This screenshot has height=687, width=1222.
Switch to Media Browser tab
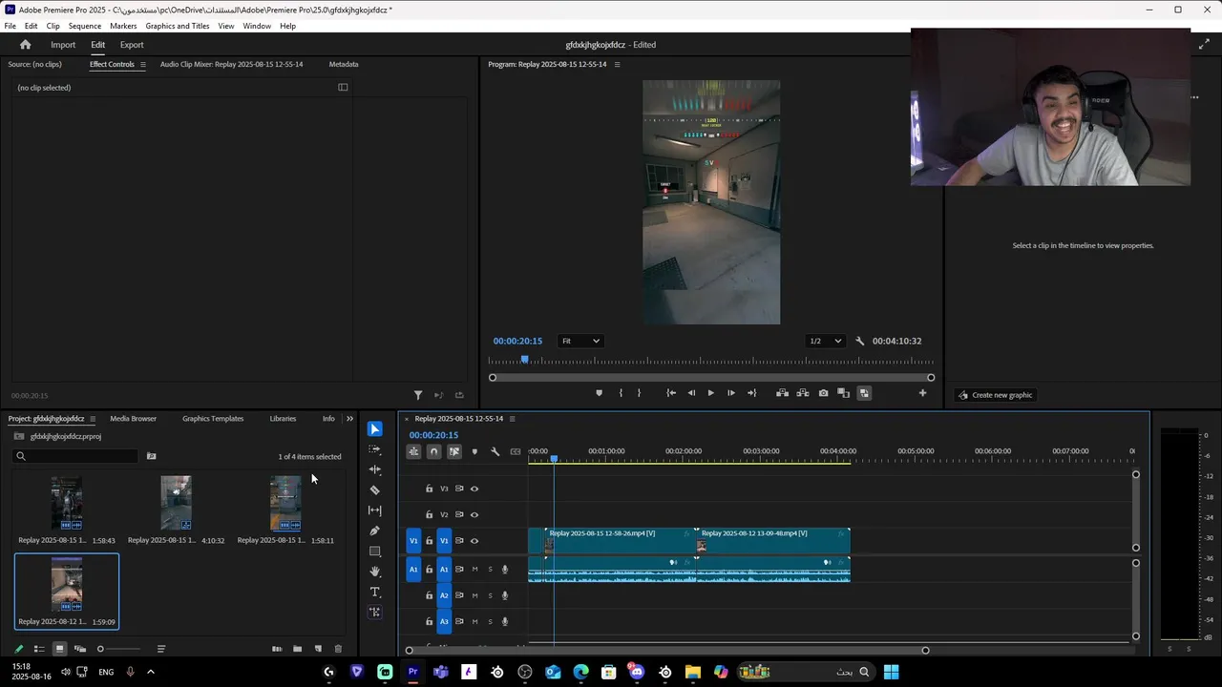pyautogui.click(x=133, y=418)
